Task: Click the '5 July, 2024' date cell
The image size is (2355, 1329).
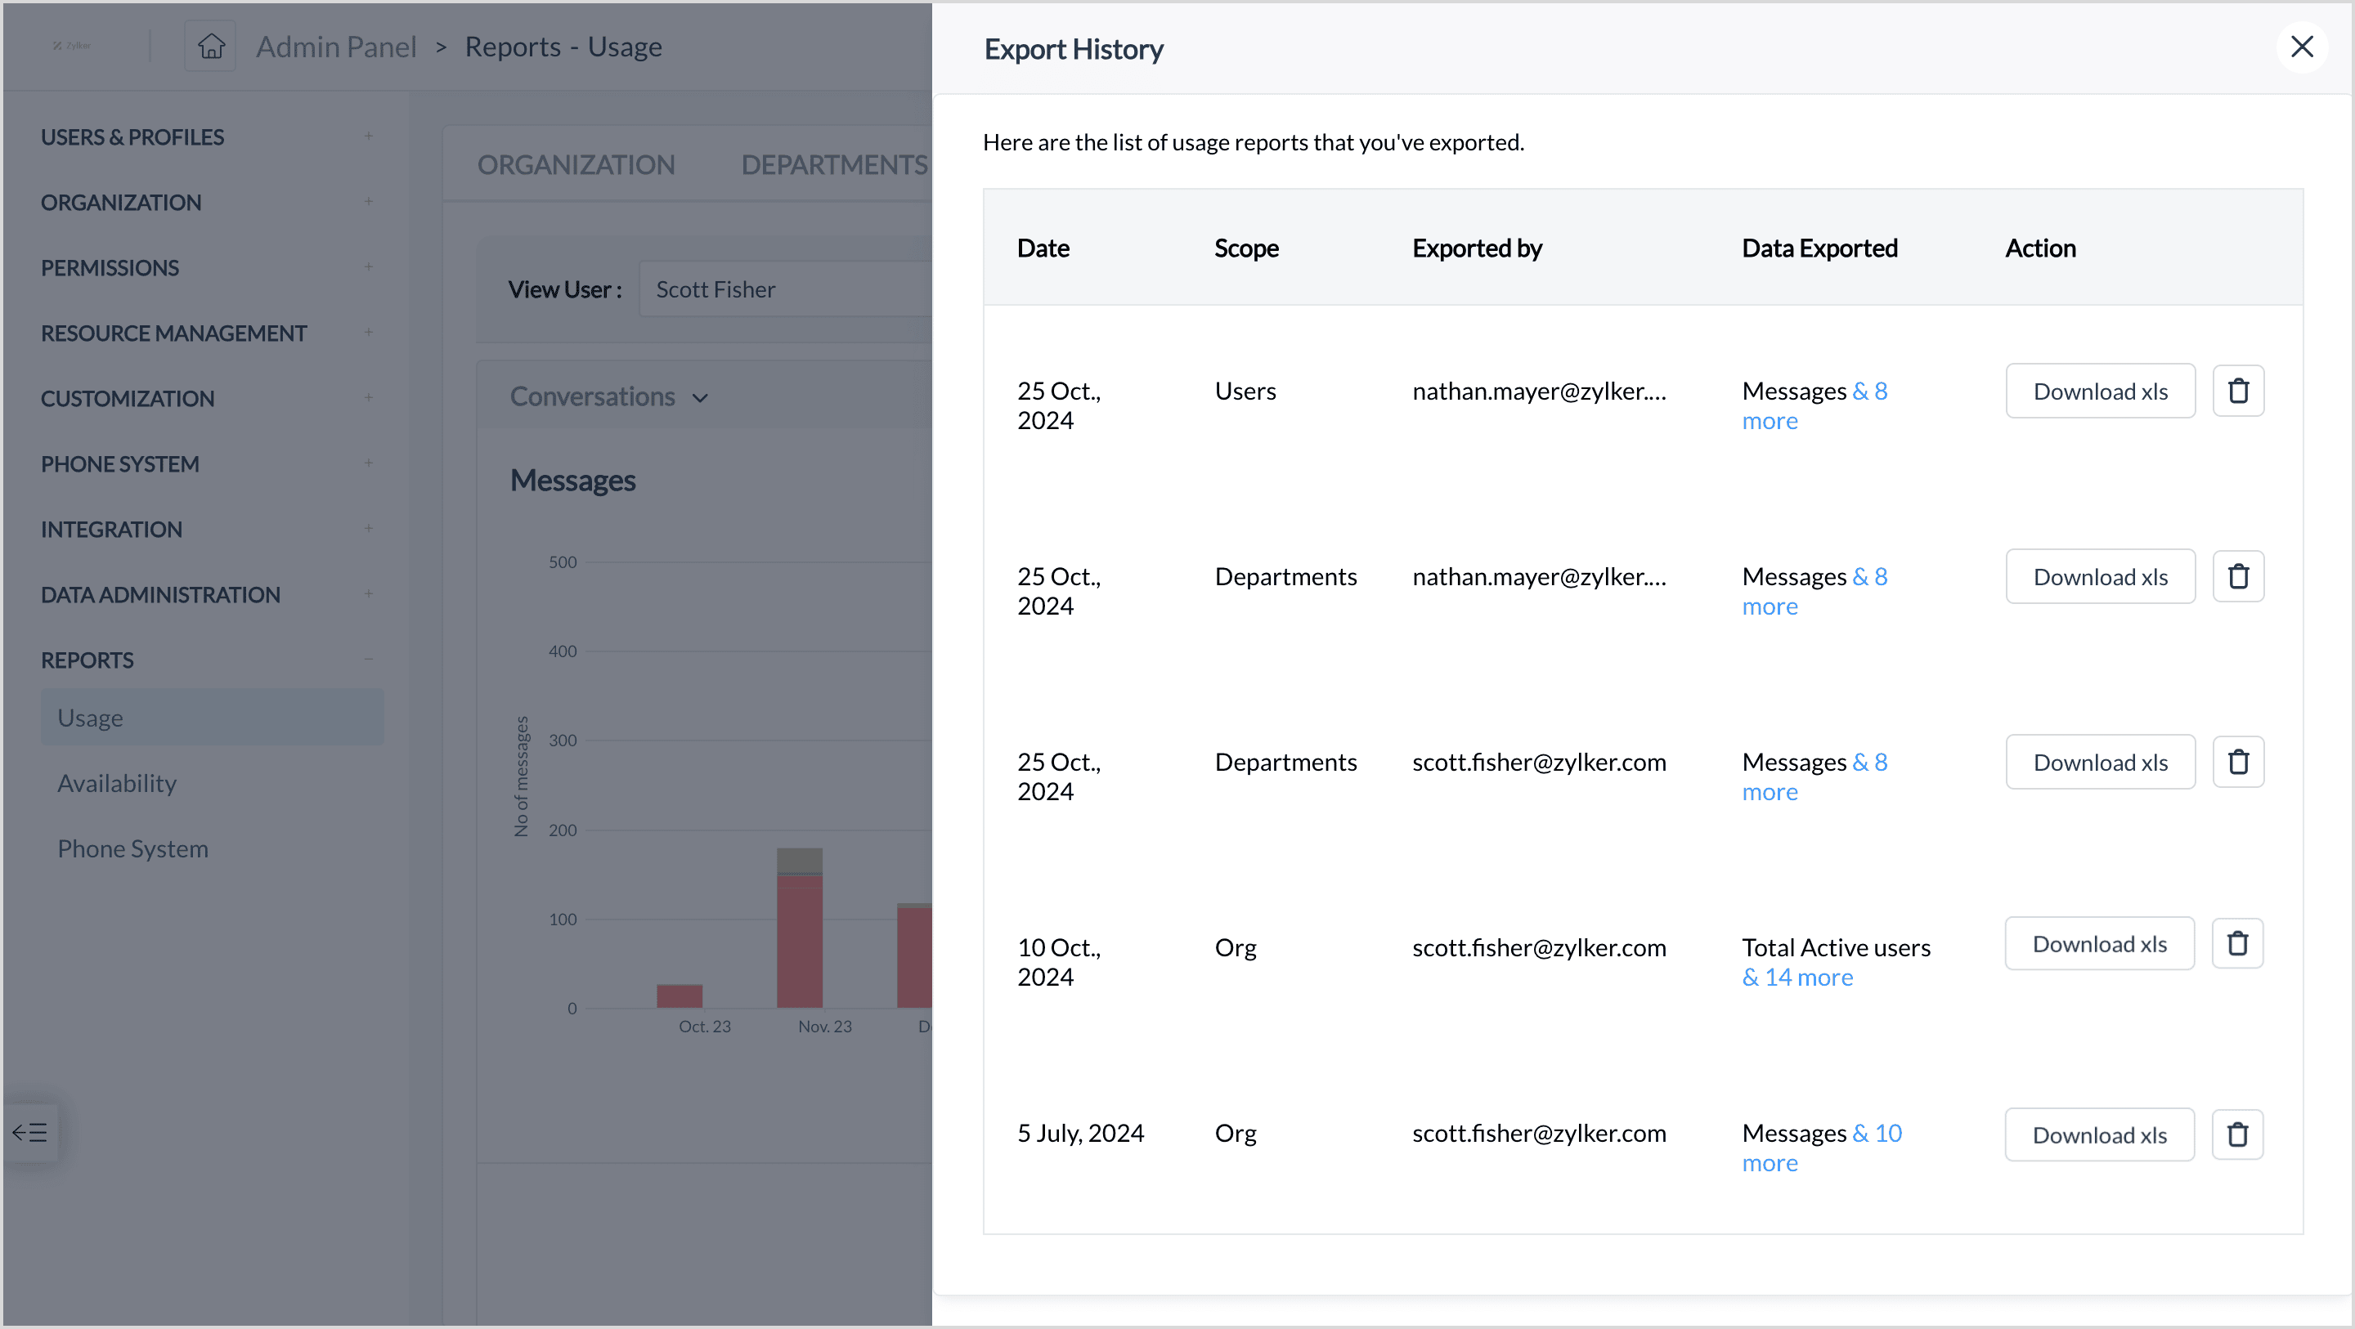Action: [x=1080, y=1134]
